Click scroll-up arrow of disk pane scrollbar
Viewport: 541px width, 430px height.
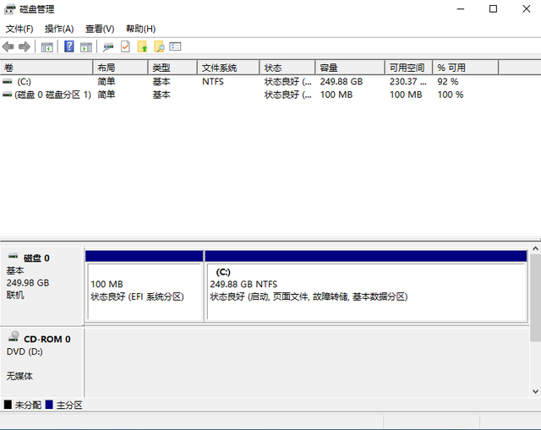[x=535, y=248]
